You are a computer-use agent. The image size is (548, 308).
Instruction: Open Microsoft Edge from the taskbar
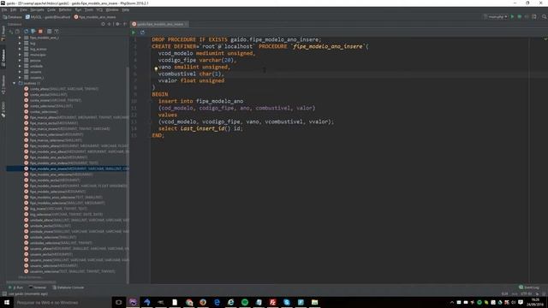217,302
